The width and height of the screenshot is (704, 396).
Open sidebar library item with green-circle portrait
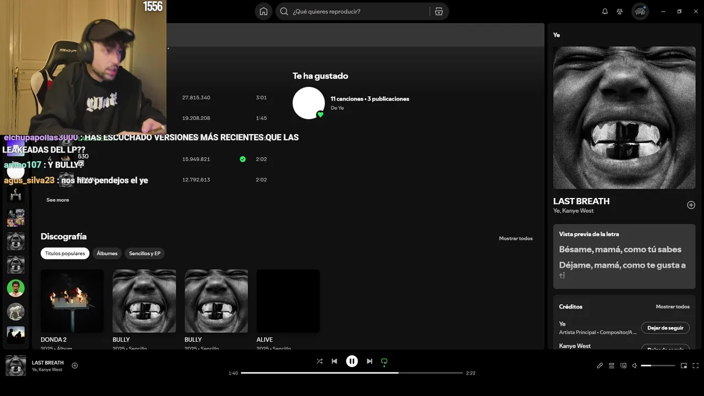[x=15, y=288]
